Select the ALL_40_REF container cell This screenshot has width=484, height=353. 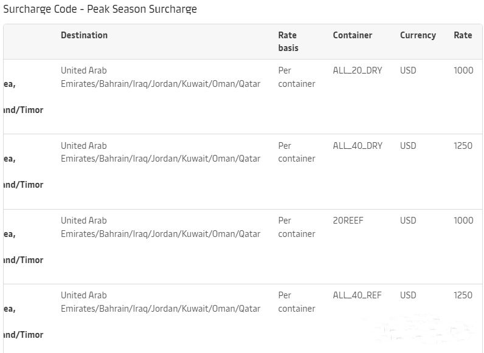pyautogui.click(x=358, y=295)
